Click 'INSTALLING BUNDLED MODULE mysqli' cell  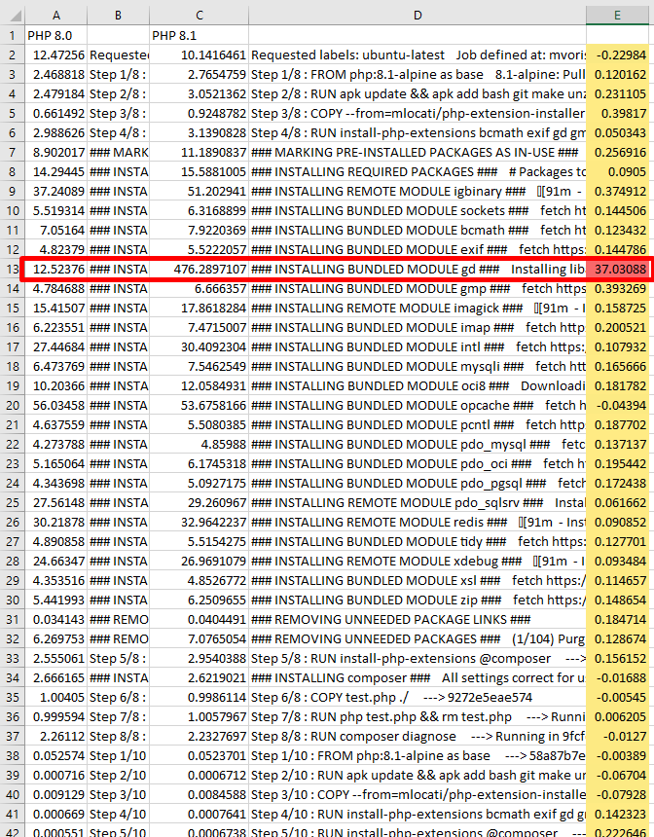(418, 366)
